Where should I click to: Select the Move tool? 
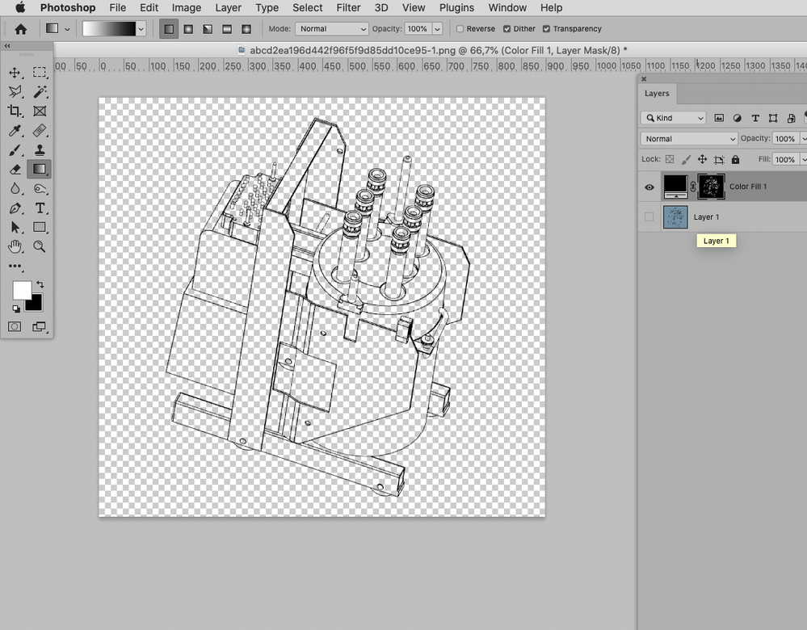tap(15, 73)
